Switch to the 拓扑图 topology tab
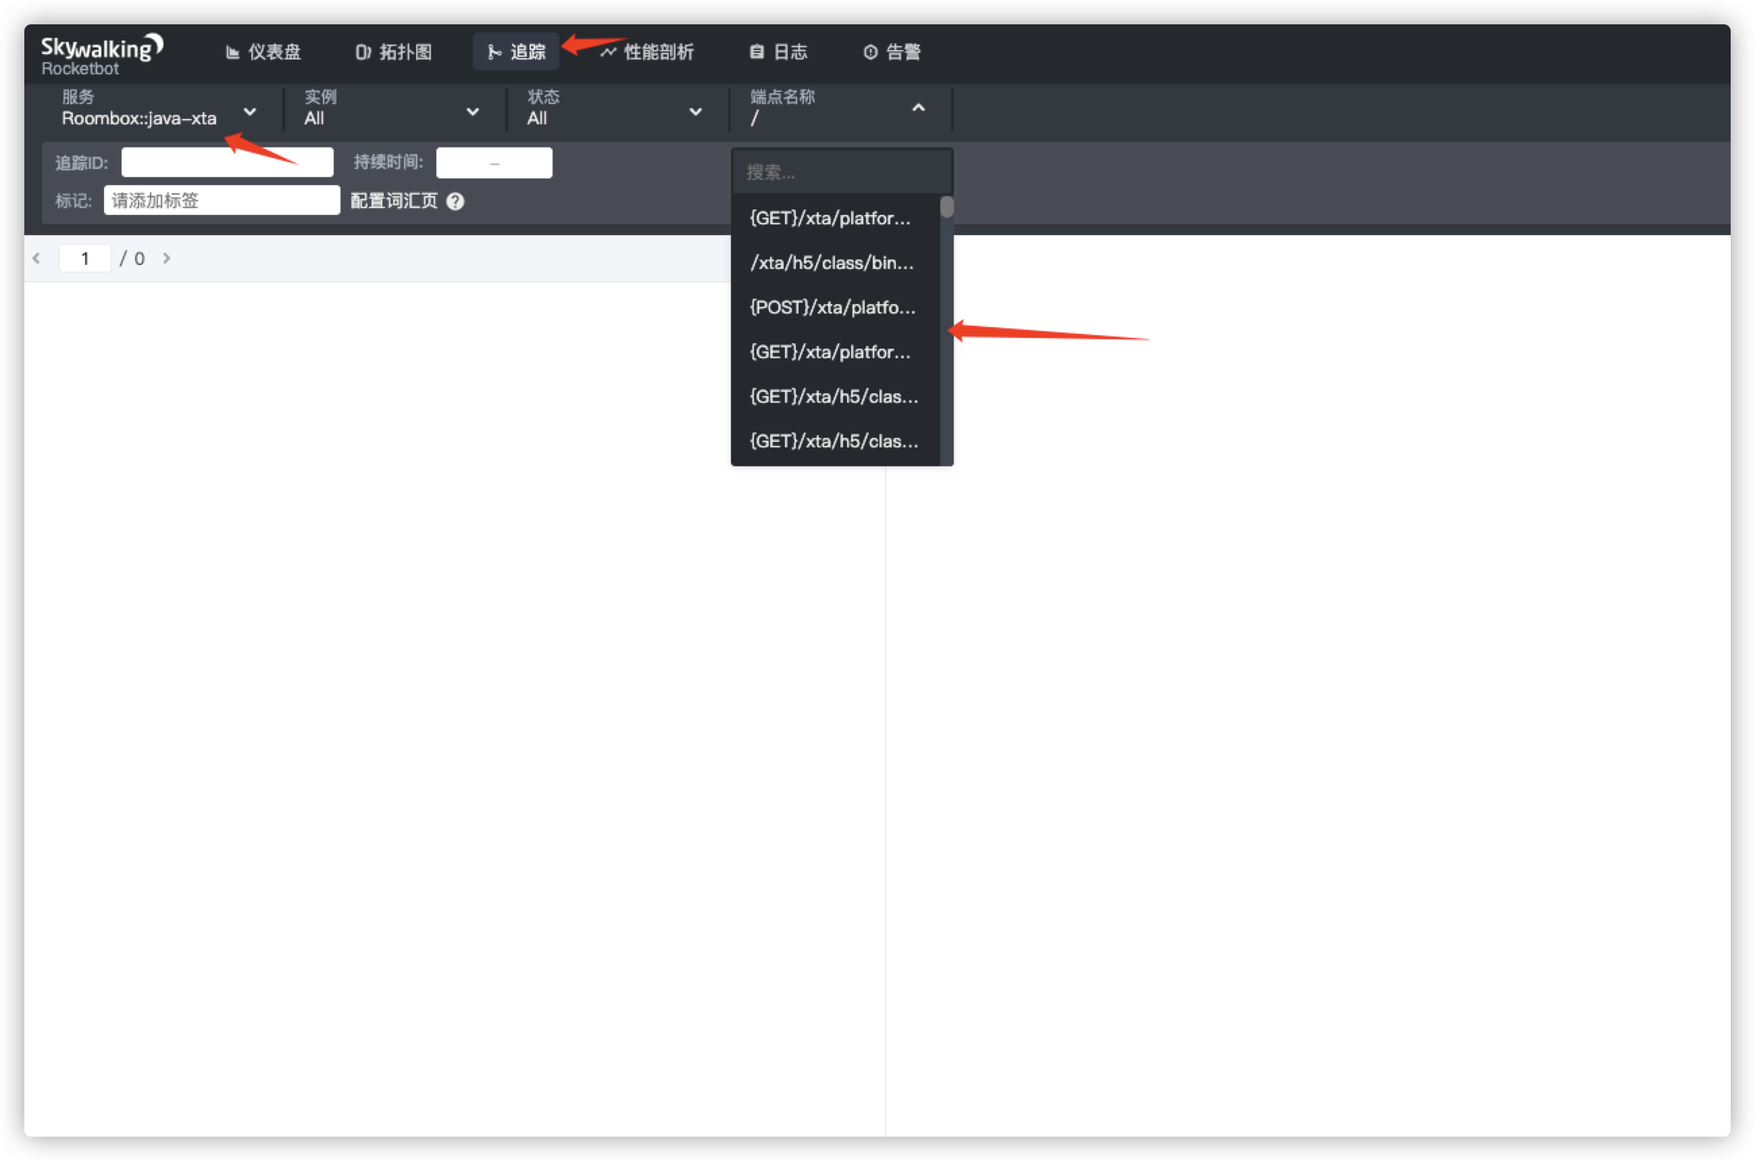Image resolution: width=1755 pixels, height=1161 pixels. tap(394, 52)
